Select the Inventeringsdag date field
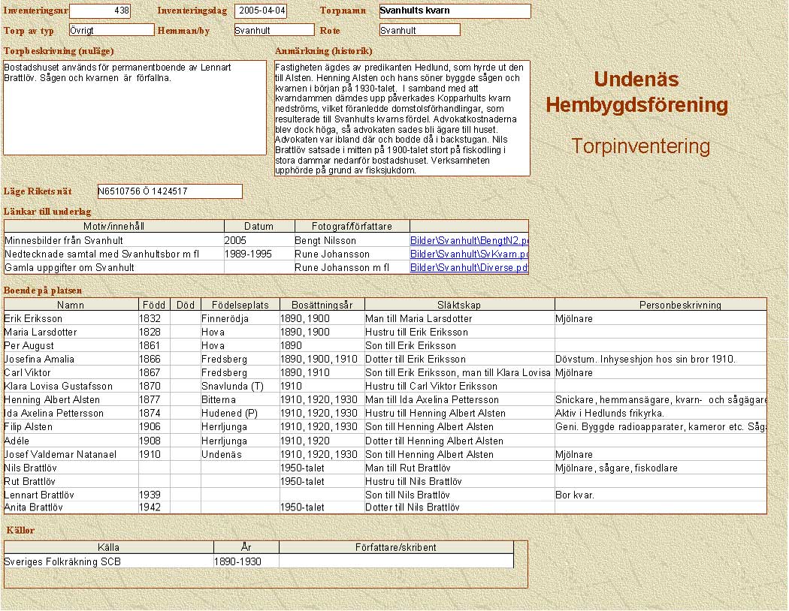 tap(261, 11)
